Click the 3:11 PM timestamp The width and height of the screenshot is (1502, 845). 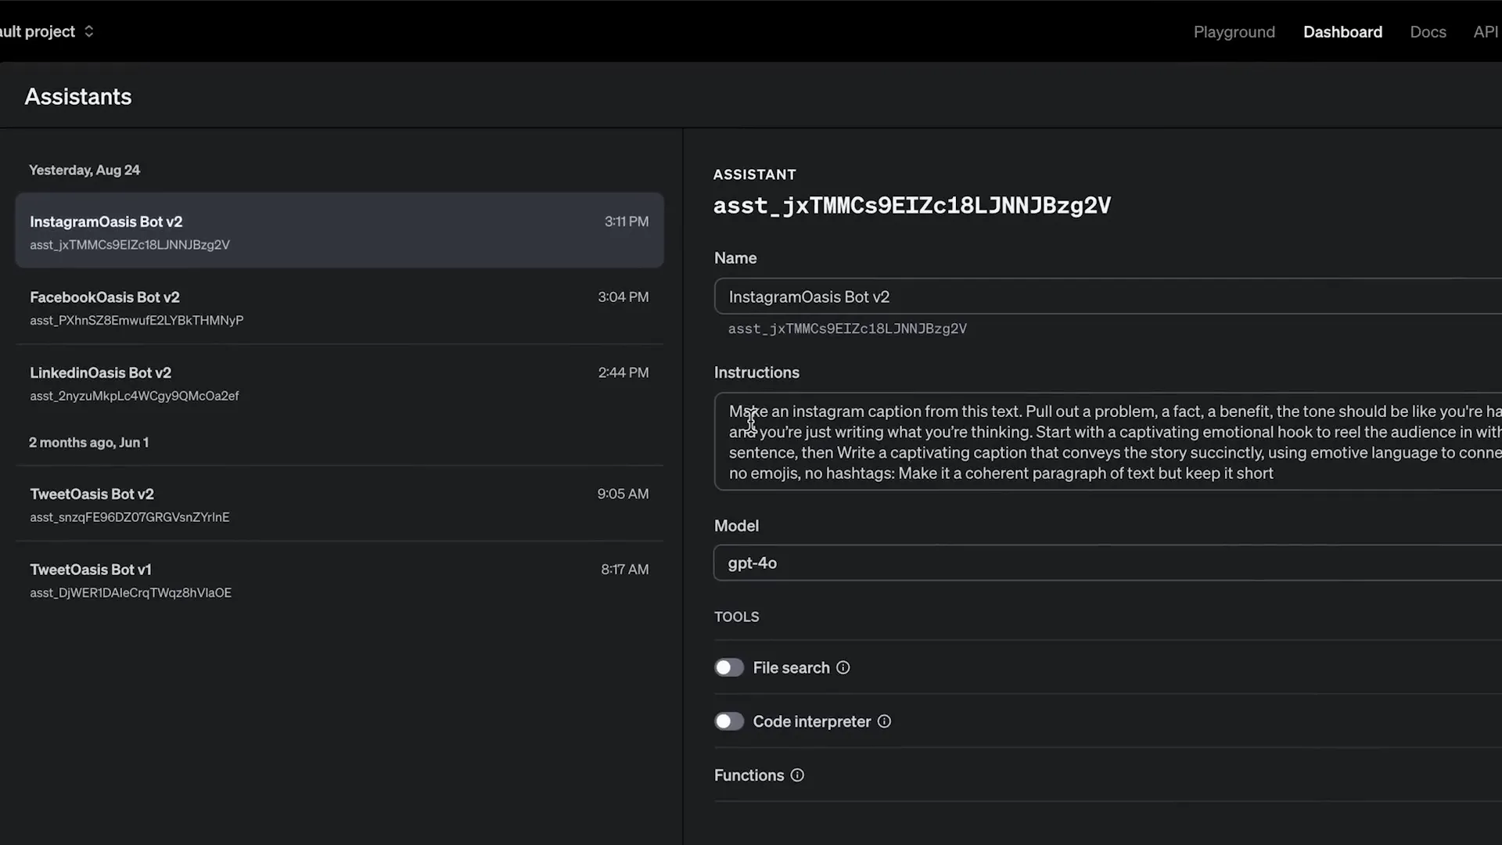pyautogui.click(x=626, y=221)
